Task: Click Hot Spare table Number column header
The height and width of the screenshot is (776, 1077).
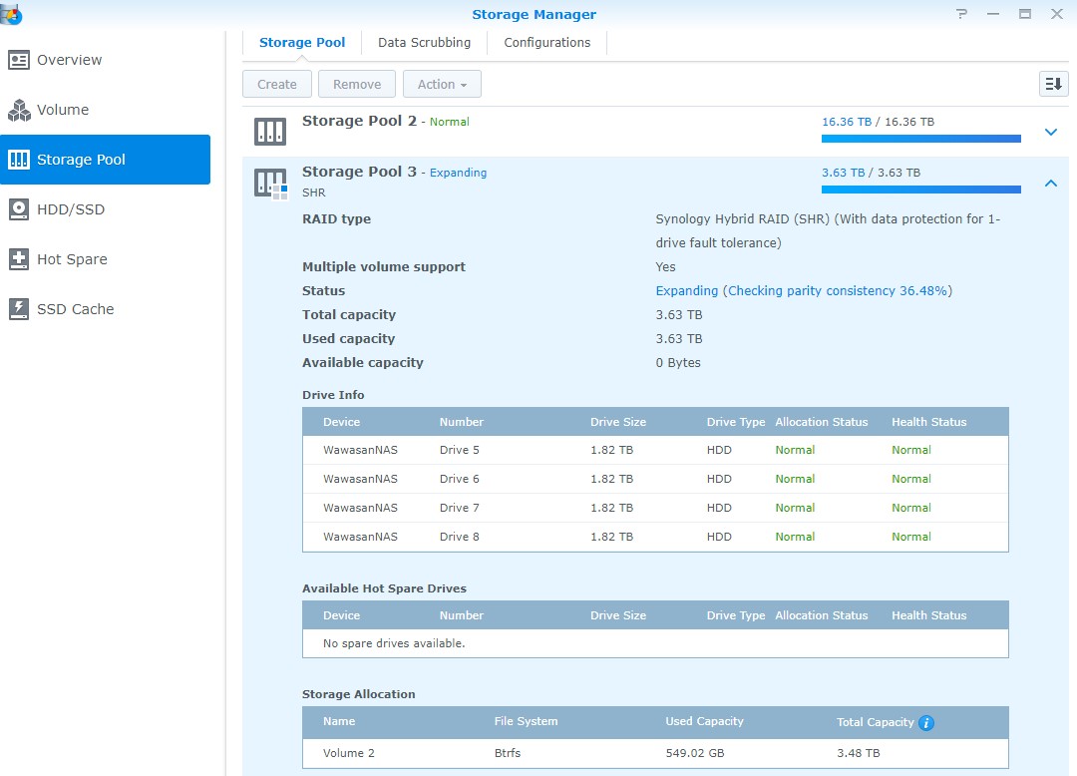Action: [x=461, y=615]
